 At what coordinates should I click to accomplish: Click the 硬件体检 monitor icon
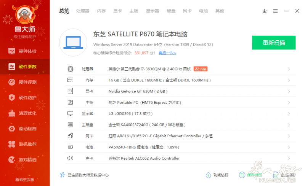tap(12, 51)
